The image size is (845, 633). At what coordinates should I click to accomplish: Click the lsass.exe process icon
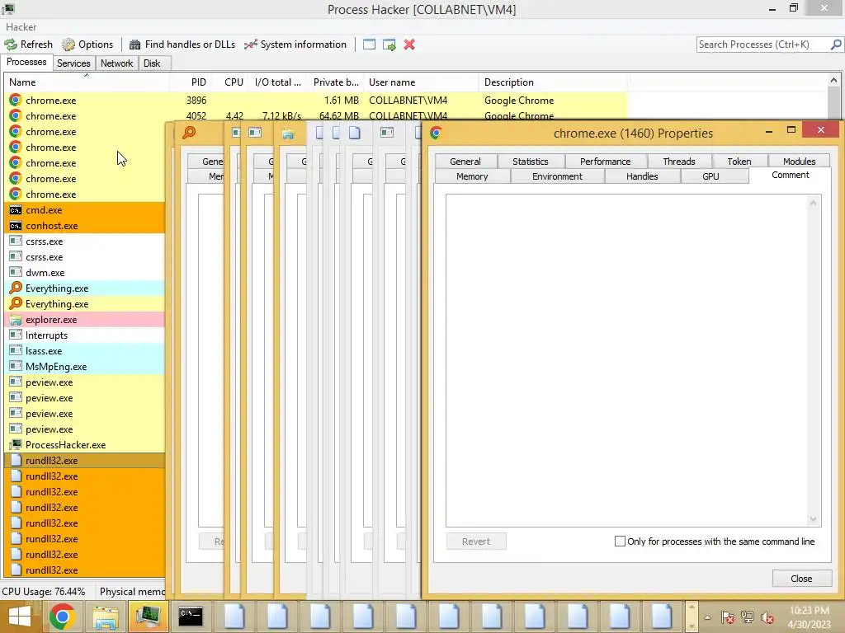tap(16, 351)
